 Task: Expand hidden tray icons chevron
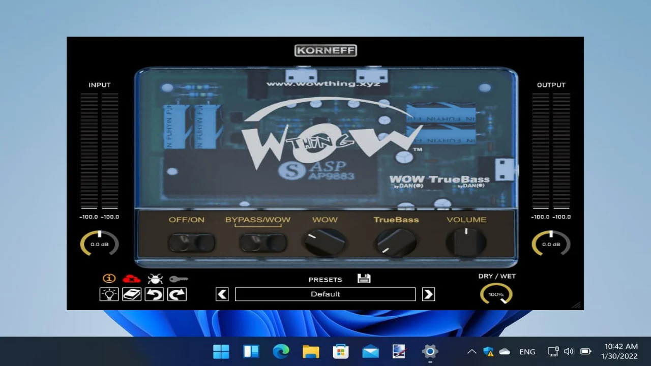coord(472,351)
